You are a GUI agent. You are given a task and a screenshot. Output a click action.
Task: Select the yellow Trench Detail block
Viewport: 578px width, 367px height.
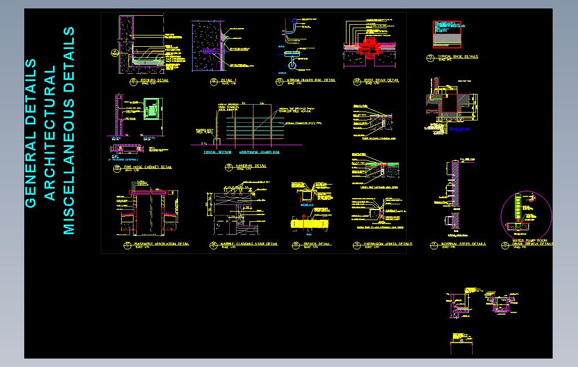click(309, 223)
